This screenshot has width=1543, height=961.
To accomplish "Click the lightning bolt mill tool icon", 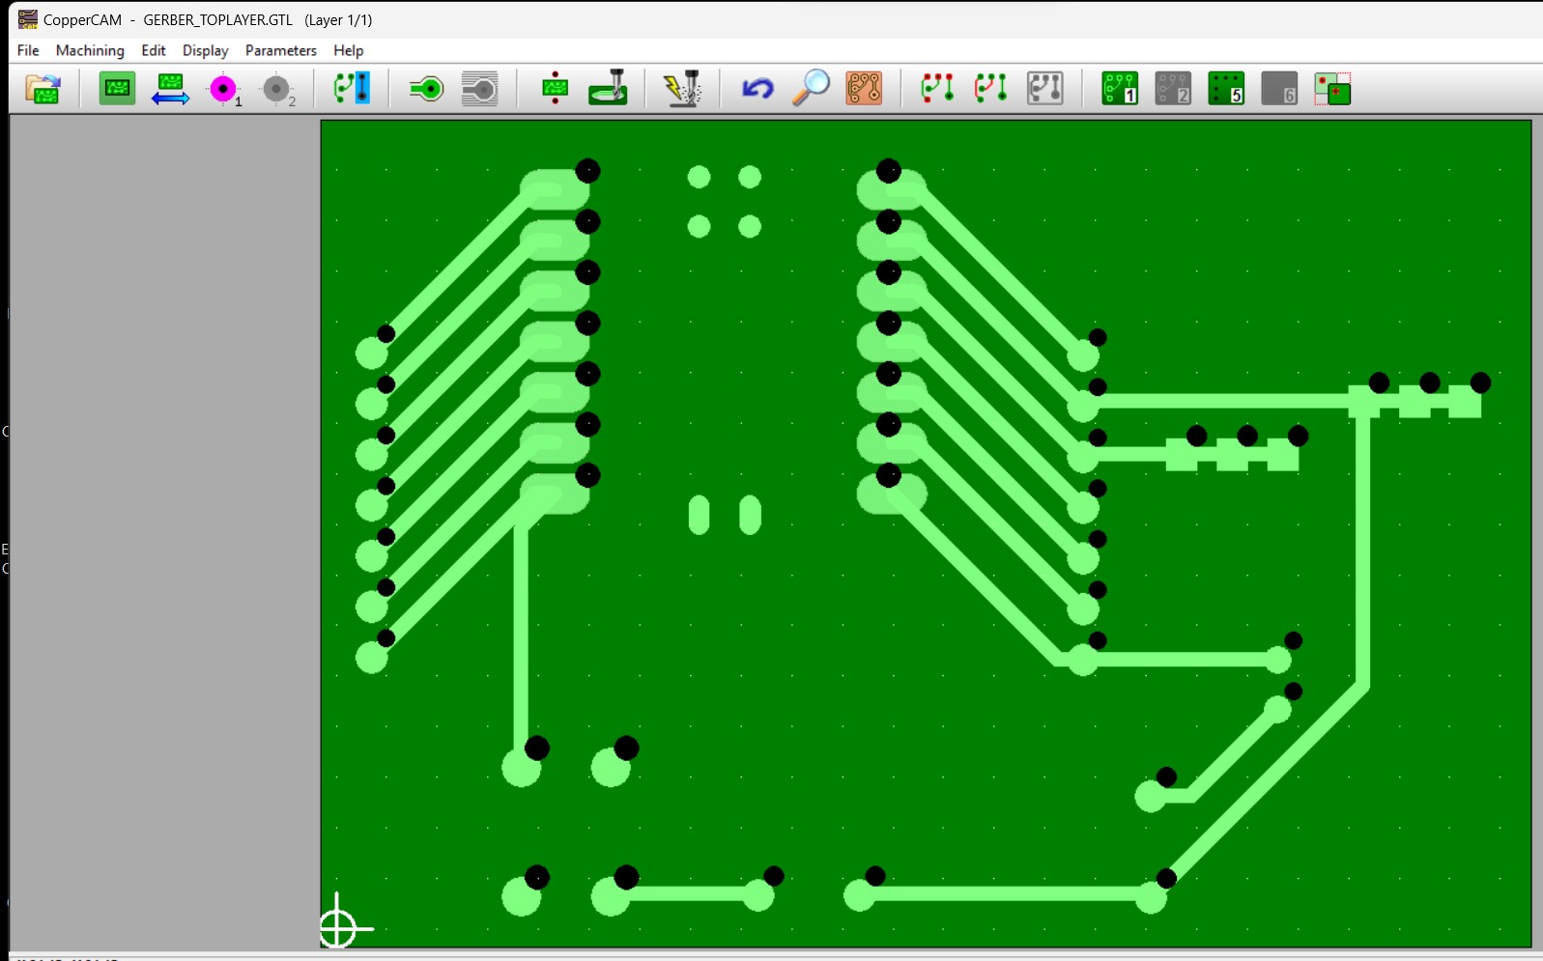I will coord(683,89).
